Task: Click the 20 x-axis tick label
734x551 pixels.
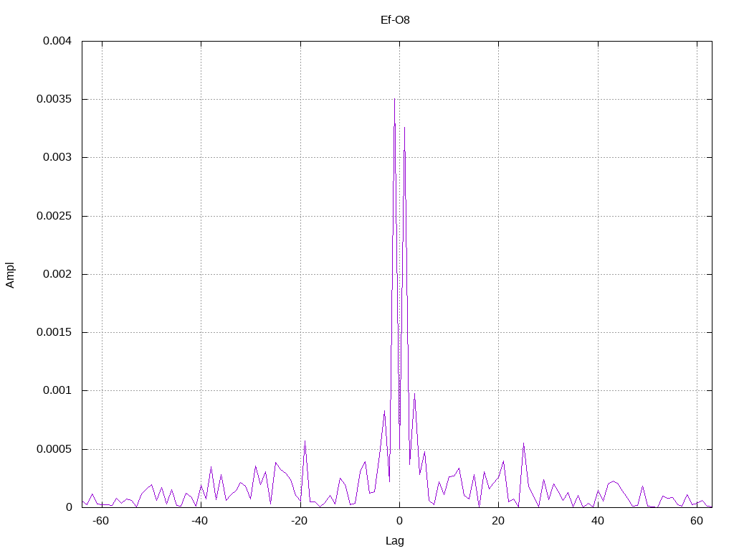Action: (x=498, y=521)
